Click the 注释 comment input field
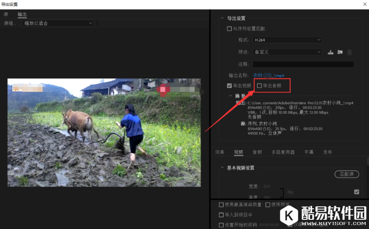 (303, 64)
